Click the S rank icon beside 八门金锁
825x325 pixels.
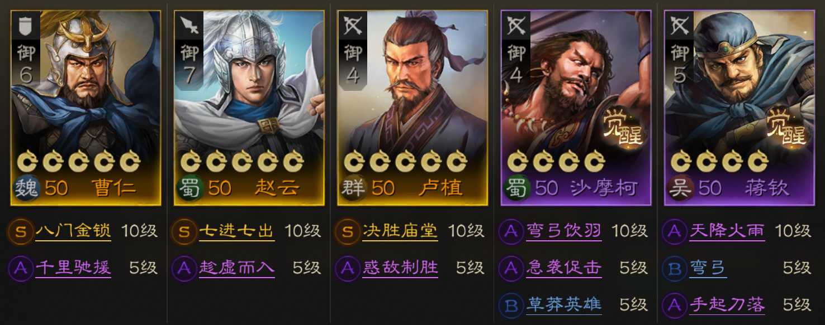coord(21,231)
